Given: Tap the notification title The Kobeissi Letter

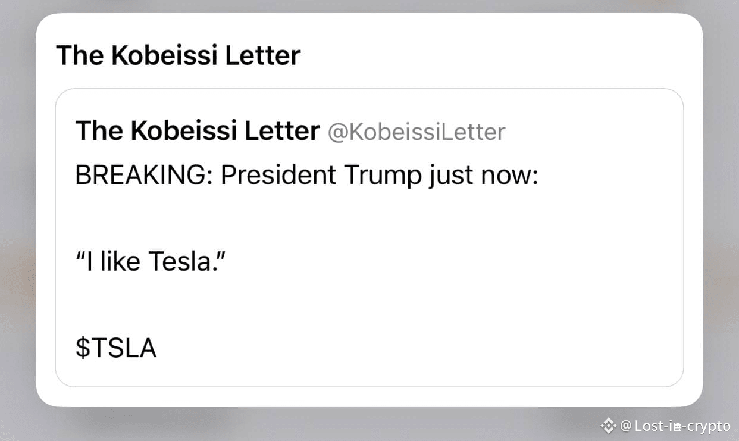Looking at the screenshot, I should point(179,55).
